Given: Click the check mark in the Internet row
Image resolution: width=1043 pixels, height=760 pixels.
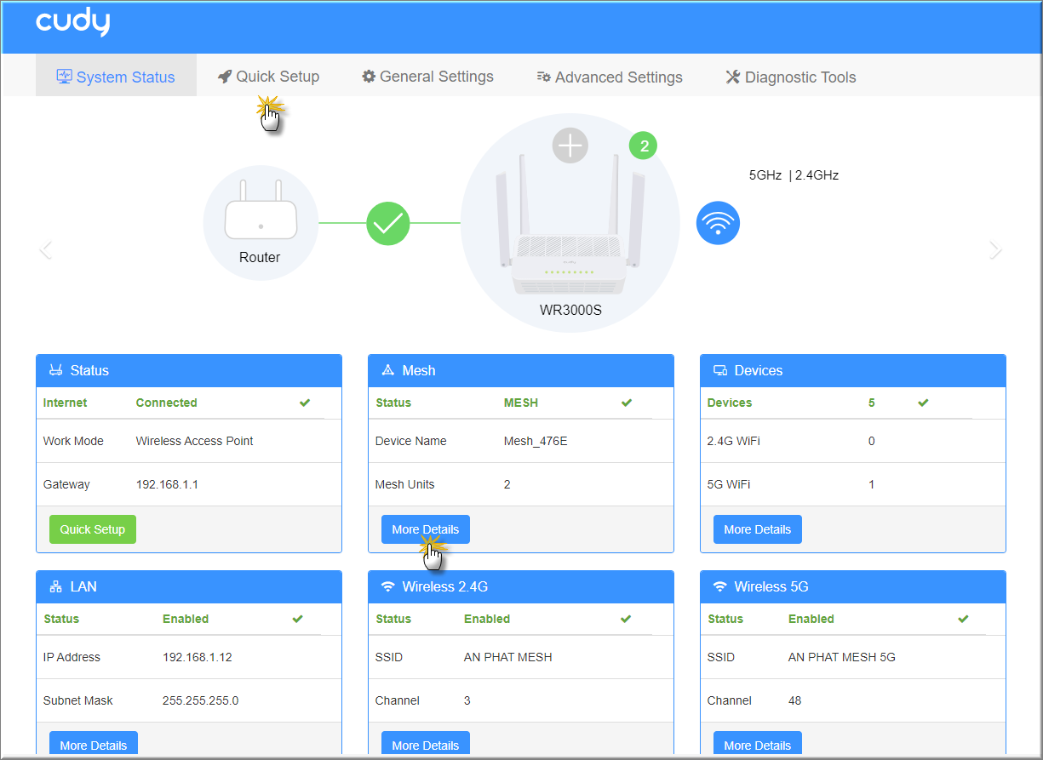Looking at the screenshot, I should click(305, 403).
